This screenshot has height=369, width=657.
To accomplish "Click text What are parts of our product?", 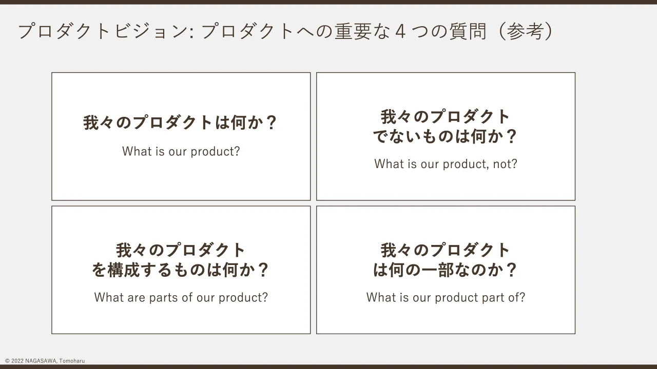I will [x=181, y=297].
